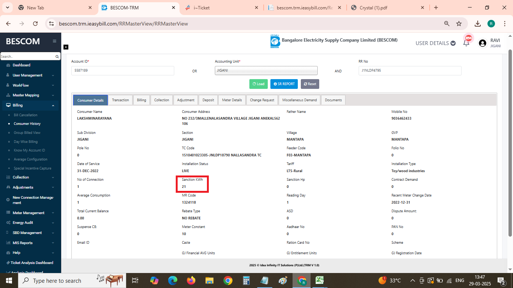Click the zoom magnifier in address bar
The image size is (513, 288).
(447, 24)
